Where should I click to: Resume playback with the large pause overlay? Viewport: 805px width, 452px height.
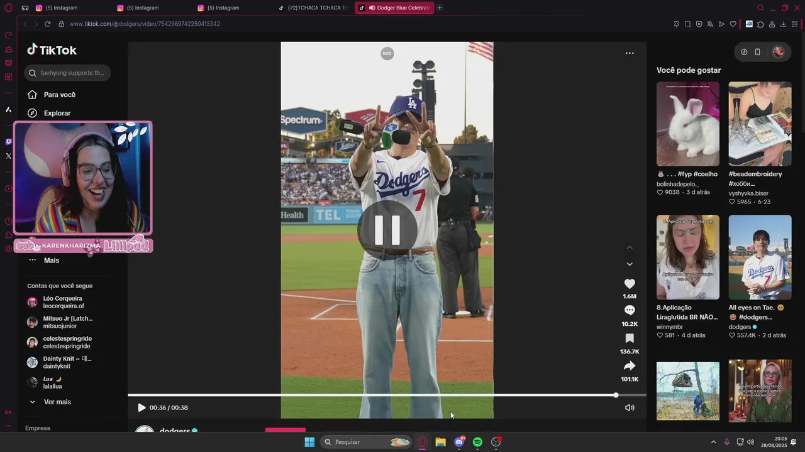(387, 230)
